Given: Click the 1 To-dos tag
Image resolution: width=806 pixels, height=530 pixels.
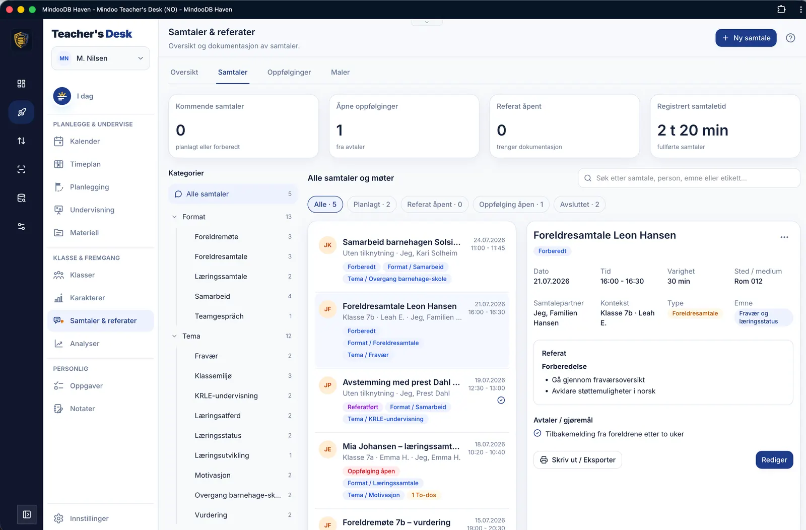Looking at the screenshot, I should pyautogui.click(x=424, y=495).
